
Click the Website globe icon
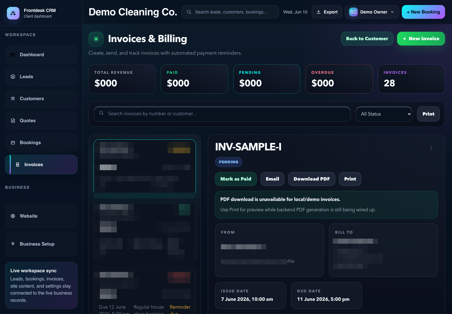pyautogui.click(x=13, y=216)
